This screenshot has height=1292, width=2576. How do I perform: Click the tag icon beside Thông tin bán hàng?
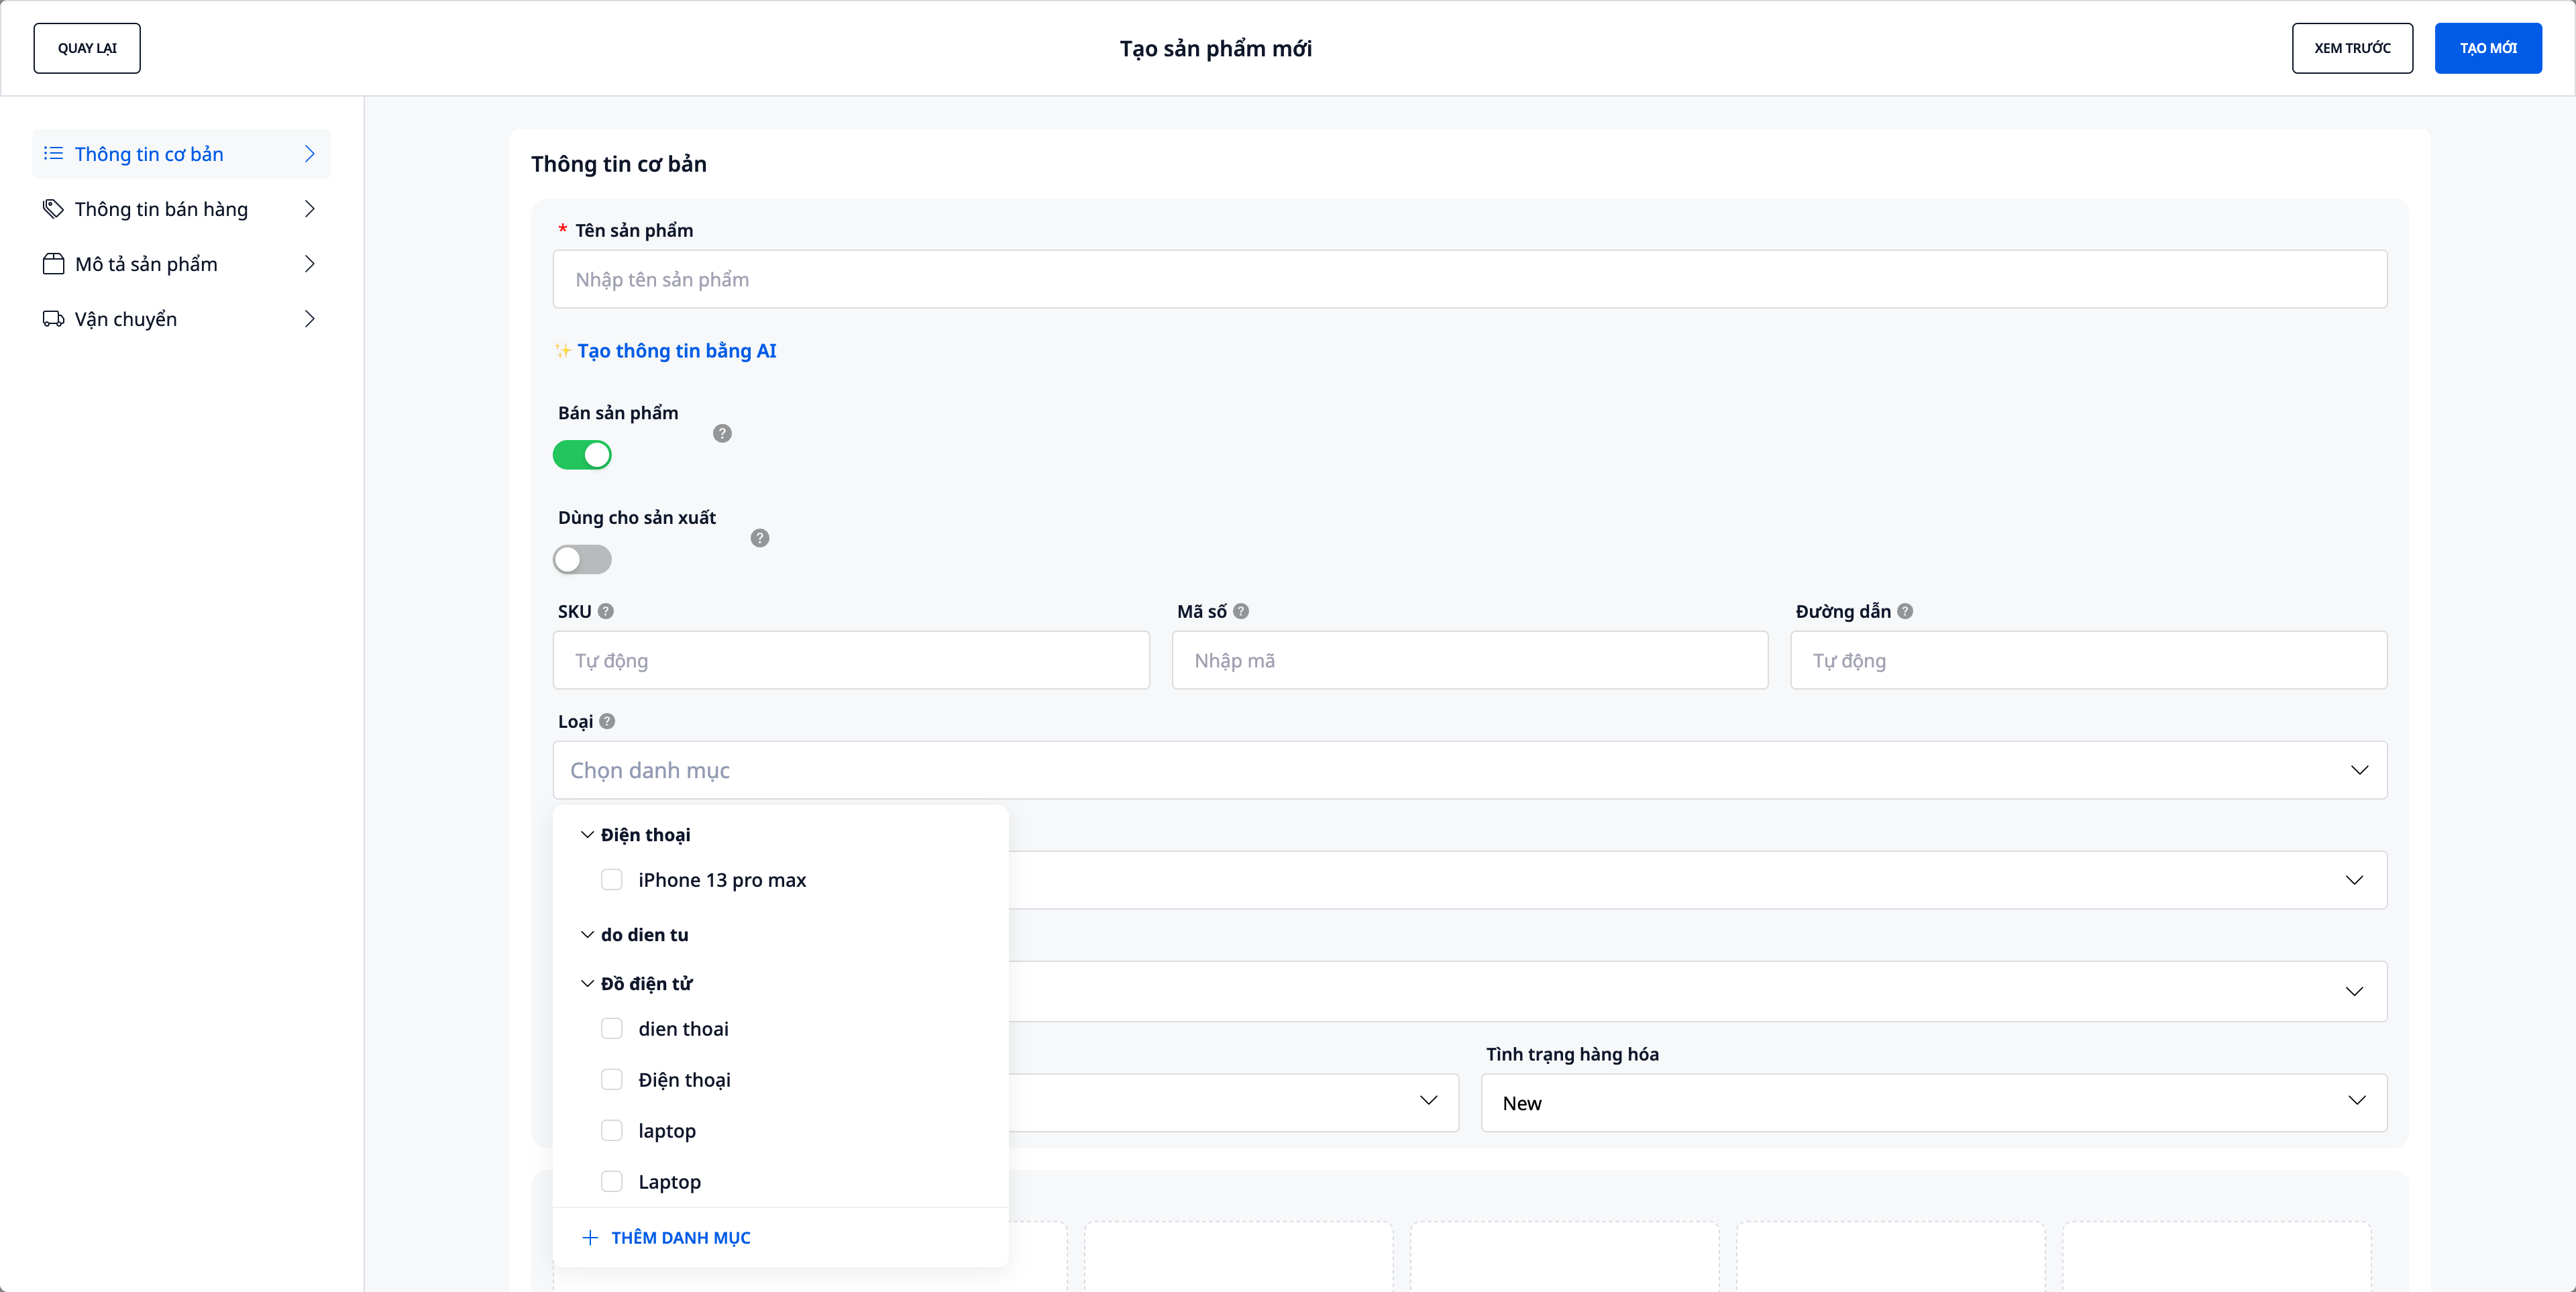coord(53,209)
